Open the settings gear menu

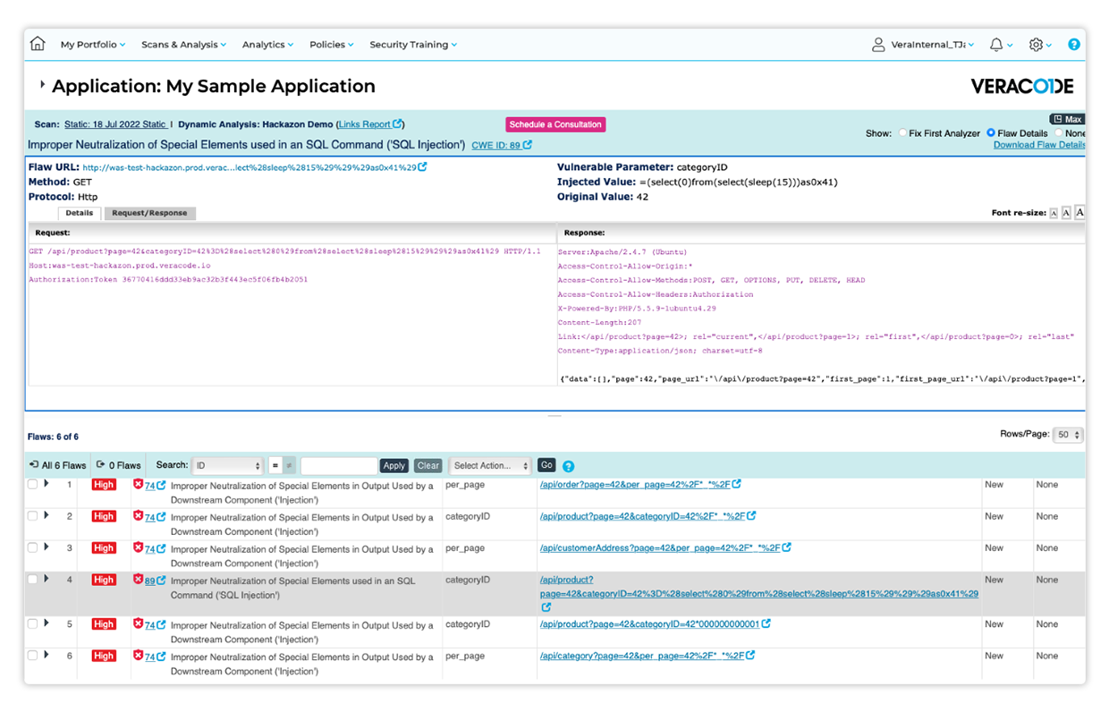pos(1036,44)
